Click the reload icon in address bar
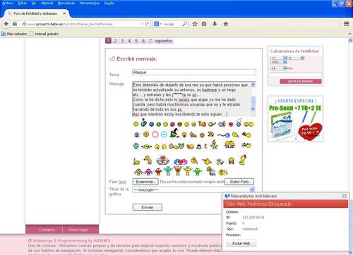This screenshot has height=255, width=353. tap(147, 24)
